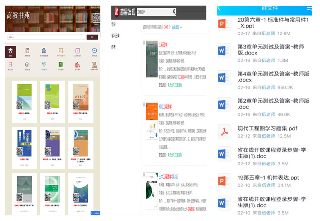Select the 全部 category icon in 高教书苑
The image size is (320, 221).
coord(10,52)
